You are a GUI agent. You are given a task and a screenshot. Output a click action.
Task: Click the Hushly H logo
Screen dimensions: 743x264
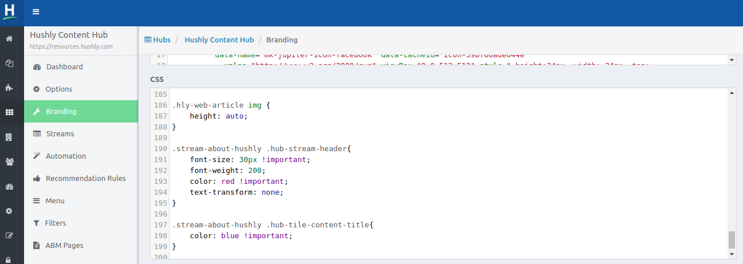point(10,11)
